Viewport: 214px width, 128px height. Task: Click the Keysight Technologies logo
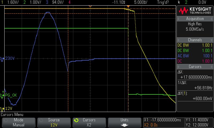[195, 11]
